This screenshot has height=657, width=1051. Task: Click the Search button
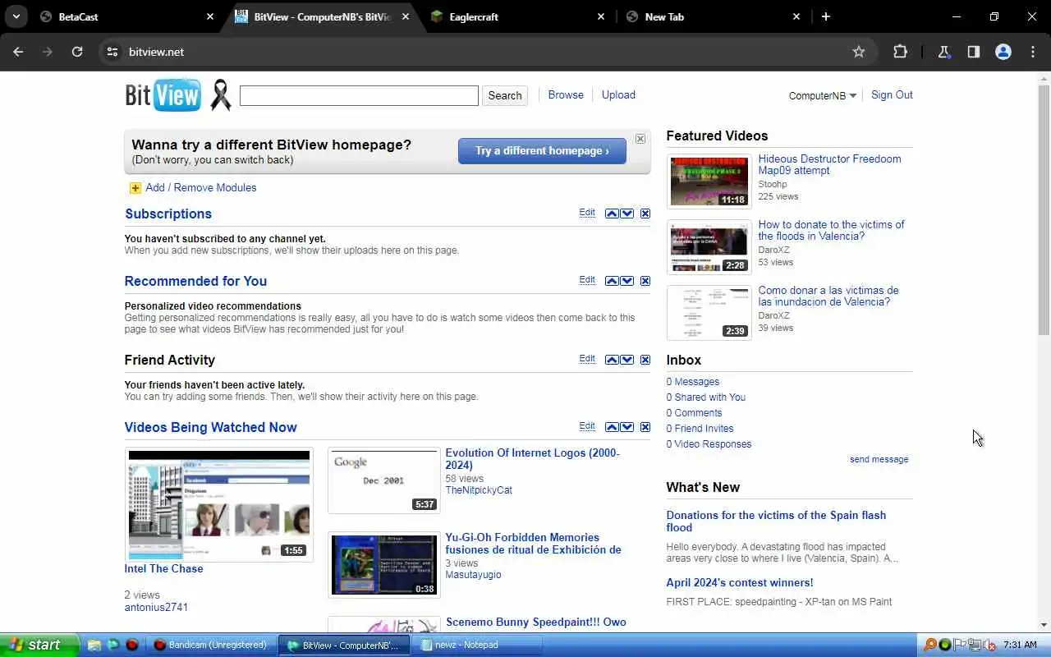(x=504, y=95)
